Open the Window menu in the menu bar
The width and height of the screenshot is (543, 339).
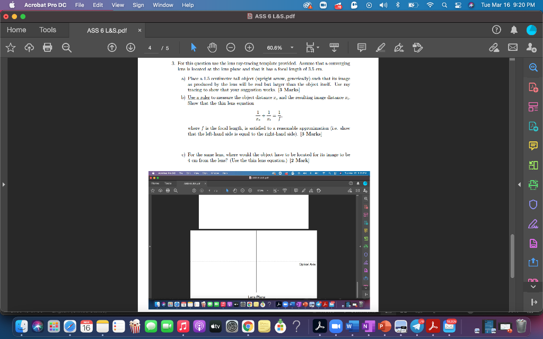[163, 5]
